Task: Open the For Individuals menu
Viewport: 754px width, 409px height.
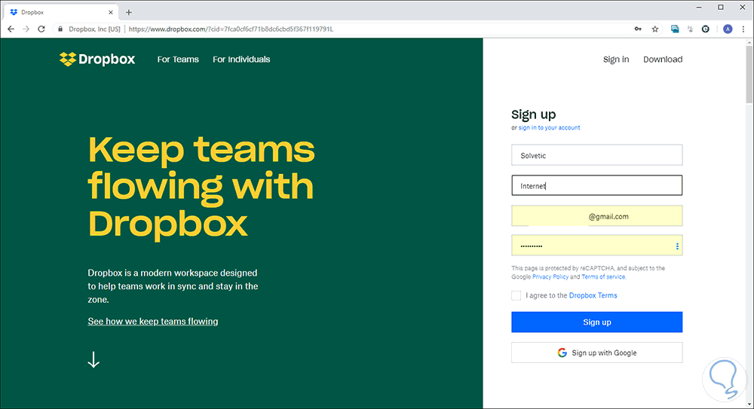Action: (241, 59)
